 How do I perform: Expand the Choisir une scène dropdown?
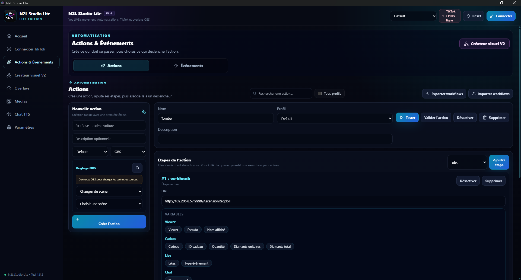tap(109, 204)
